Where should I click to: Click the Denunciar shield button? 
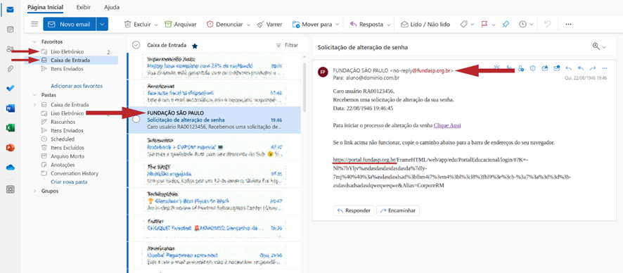[225, 24]
